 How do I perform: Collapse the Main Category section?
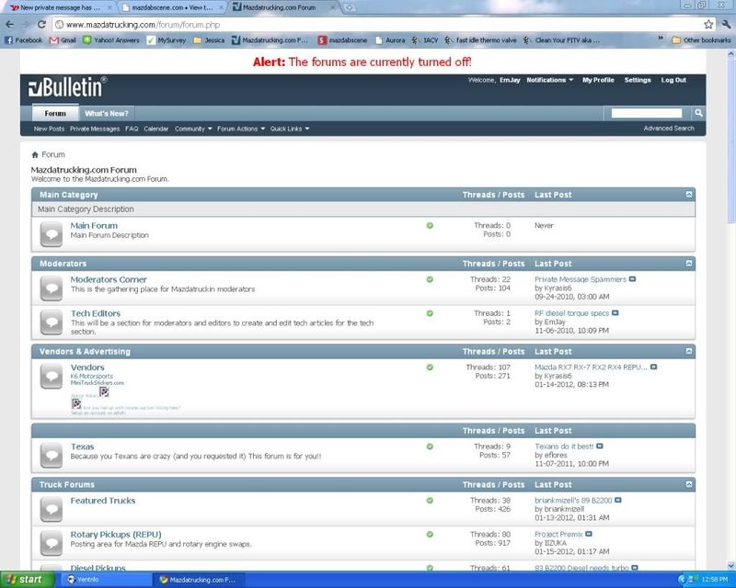click(688, 195)
